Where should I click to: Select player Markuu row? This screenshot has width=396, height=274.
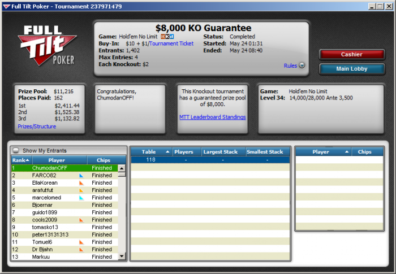pos(64,257)
